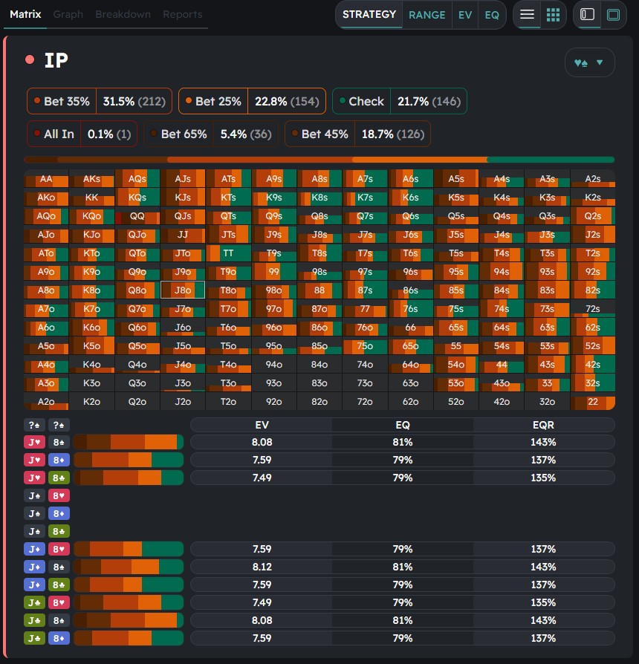The width and height of the screenshot is (639, 664).
Task: Toggle the EQ display mode
Action: pyautogui.click(x=491, y=15)
